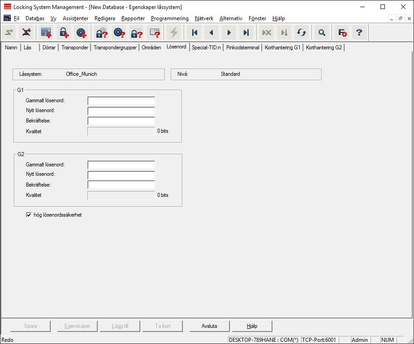Jump to first record arrow icon

(194, 32)
